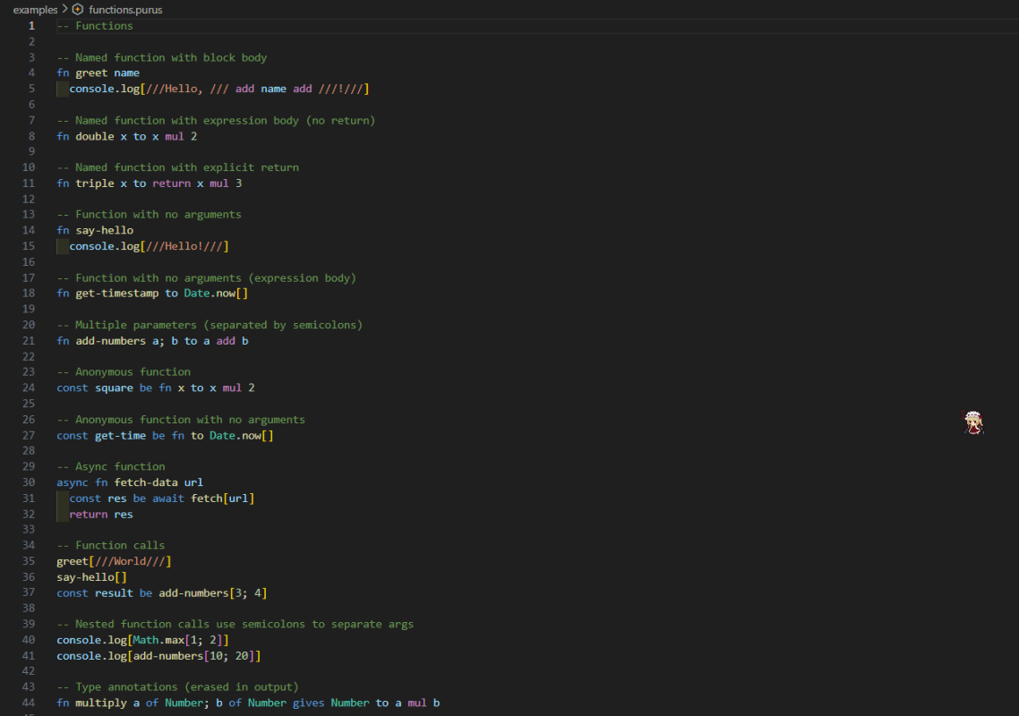This screenshot has width=1019, height=716.
Task: Click 'greet' in 'fn greet name'
Action: (x=91, y=72)
